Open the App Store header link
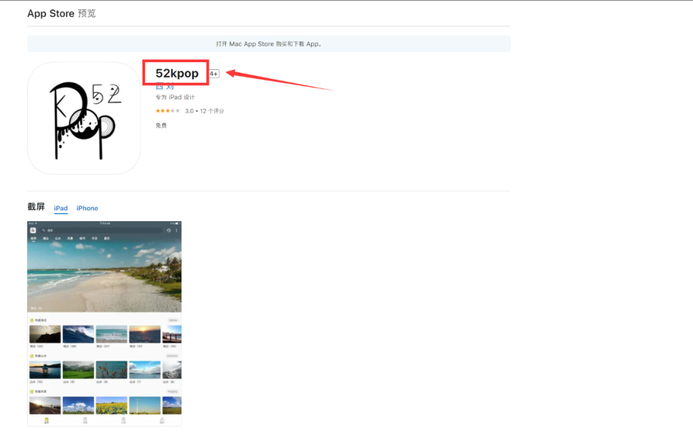The width and height of the screenshot is (693, 438). [51, 13]
